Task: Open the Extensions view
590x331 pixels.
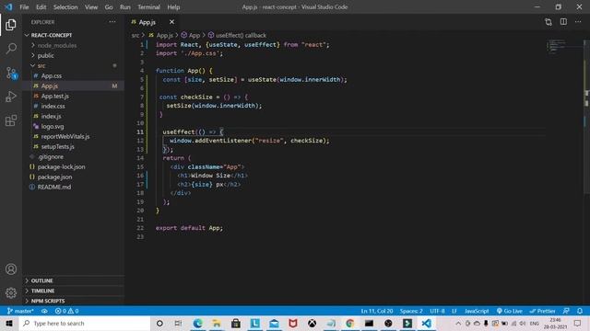Action: 11,120
